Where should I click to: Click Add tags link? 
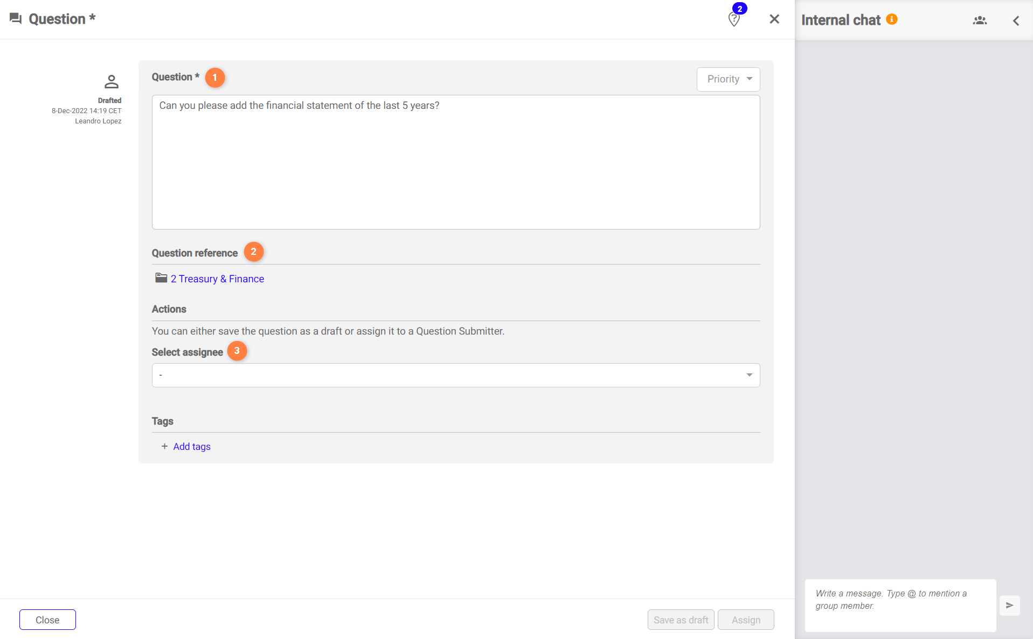pyautogui.click(x=191, y=447)
